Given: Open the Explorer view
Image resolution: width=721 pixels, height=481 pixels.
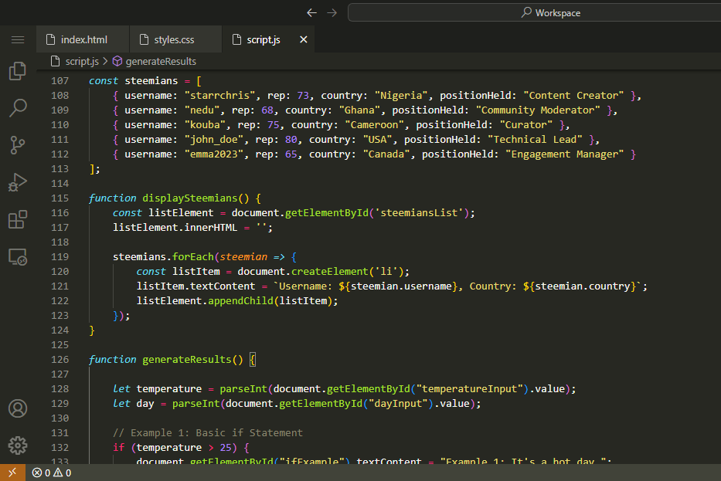Looking at the screenshot, I should tap(18, 72).
